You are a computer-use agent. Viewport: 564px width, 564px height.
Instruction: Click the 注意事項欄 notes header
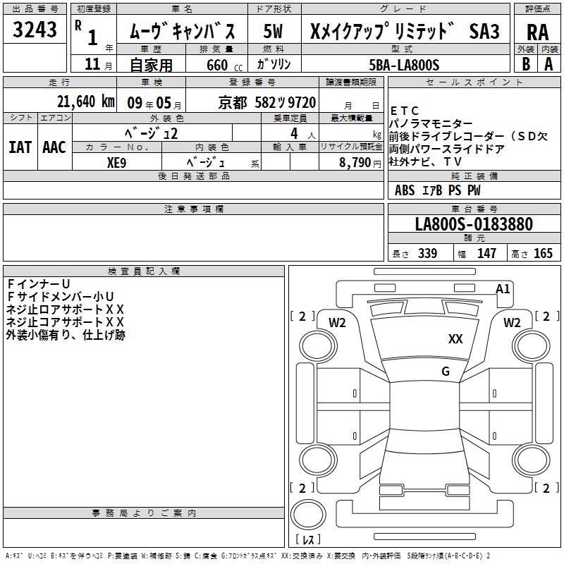click(193, 209)
